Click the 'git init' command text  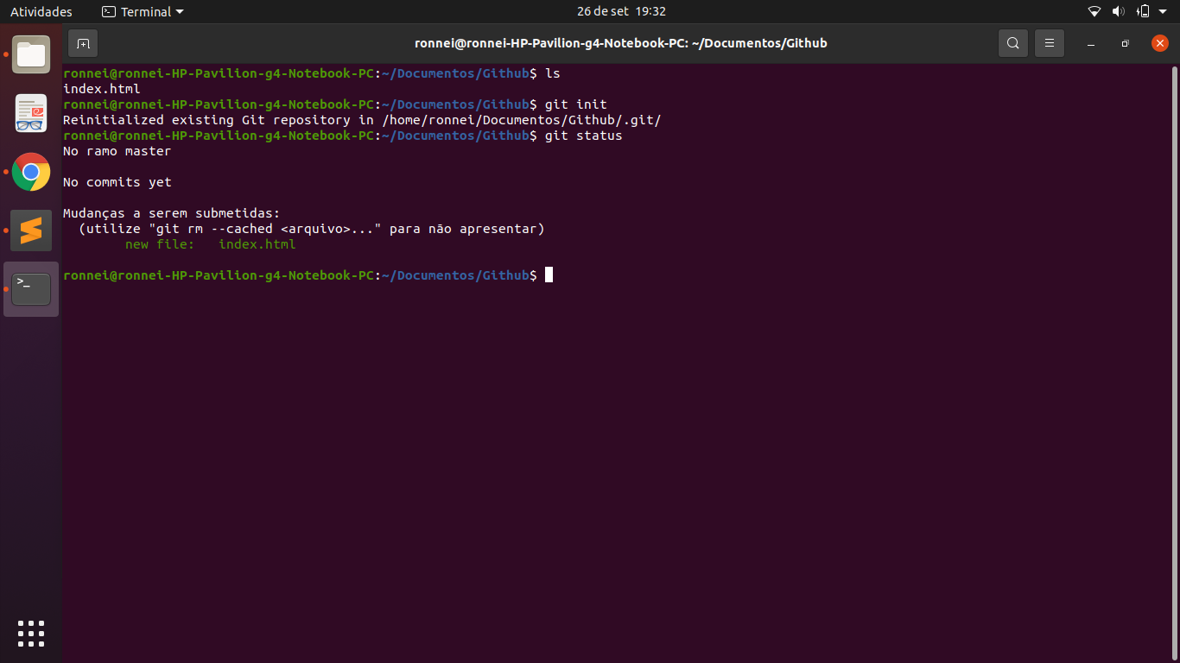tap(576, 104)
